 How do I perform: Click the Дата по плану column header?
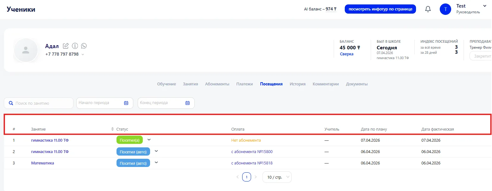tap(374, 129)
